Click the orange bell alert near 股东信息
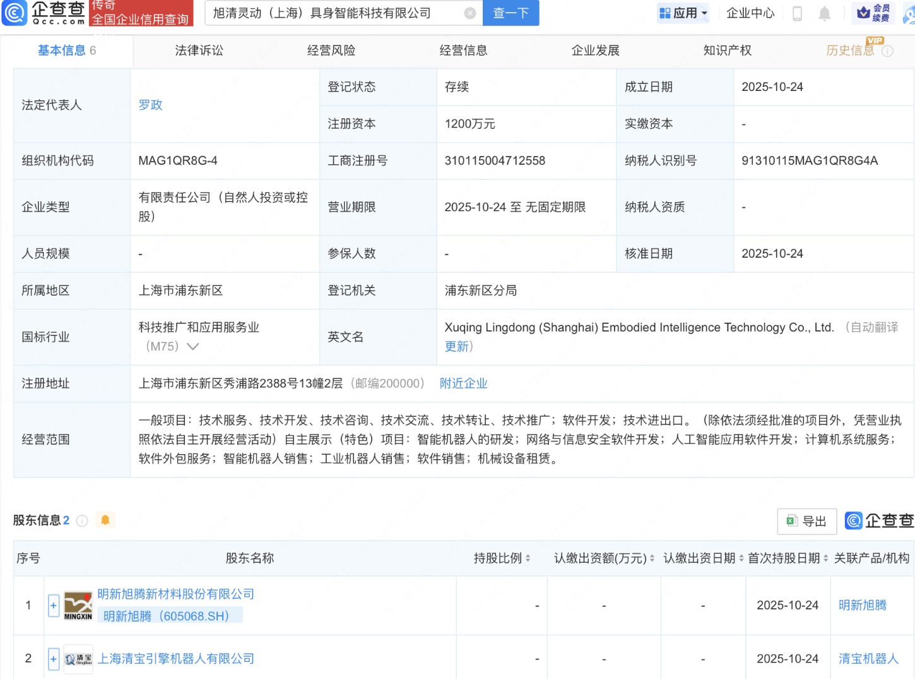This screenshot has height=679, width=915. [x=105, y=520]
